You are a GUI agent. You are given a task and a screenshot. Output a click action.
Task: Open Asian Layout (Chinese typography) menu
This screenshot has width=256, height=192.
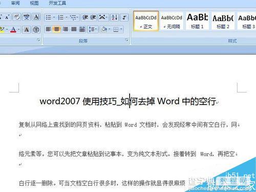pyautogui.click(x=103, y=17)
